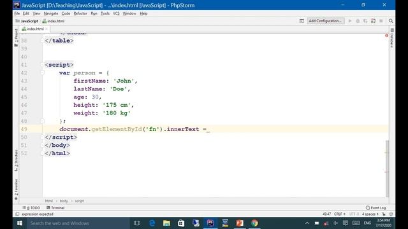Viewport: 408px width, 229px height.
Task: Open the Refactor menu
Action: click(x=80, y=13)
